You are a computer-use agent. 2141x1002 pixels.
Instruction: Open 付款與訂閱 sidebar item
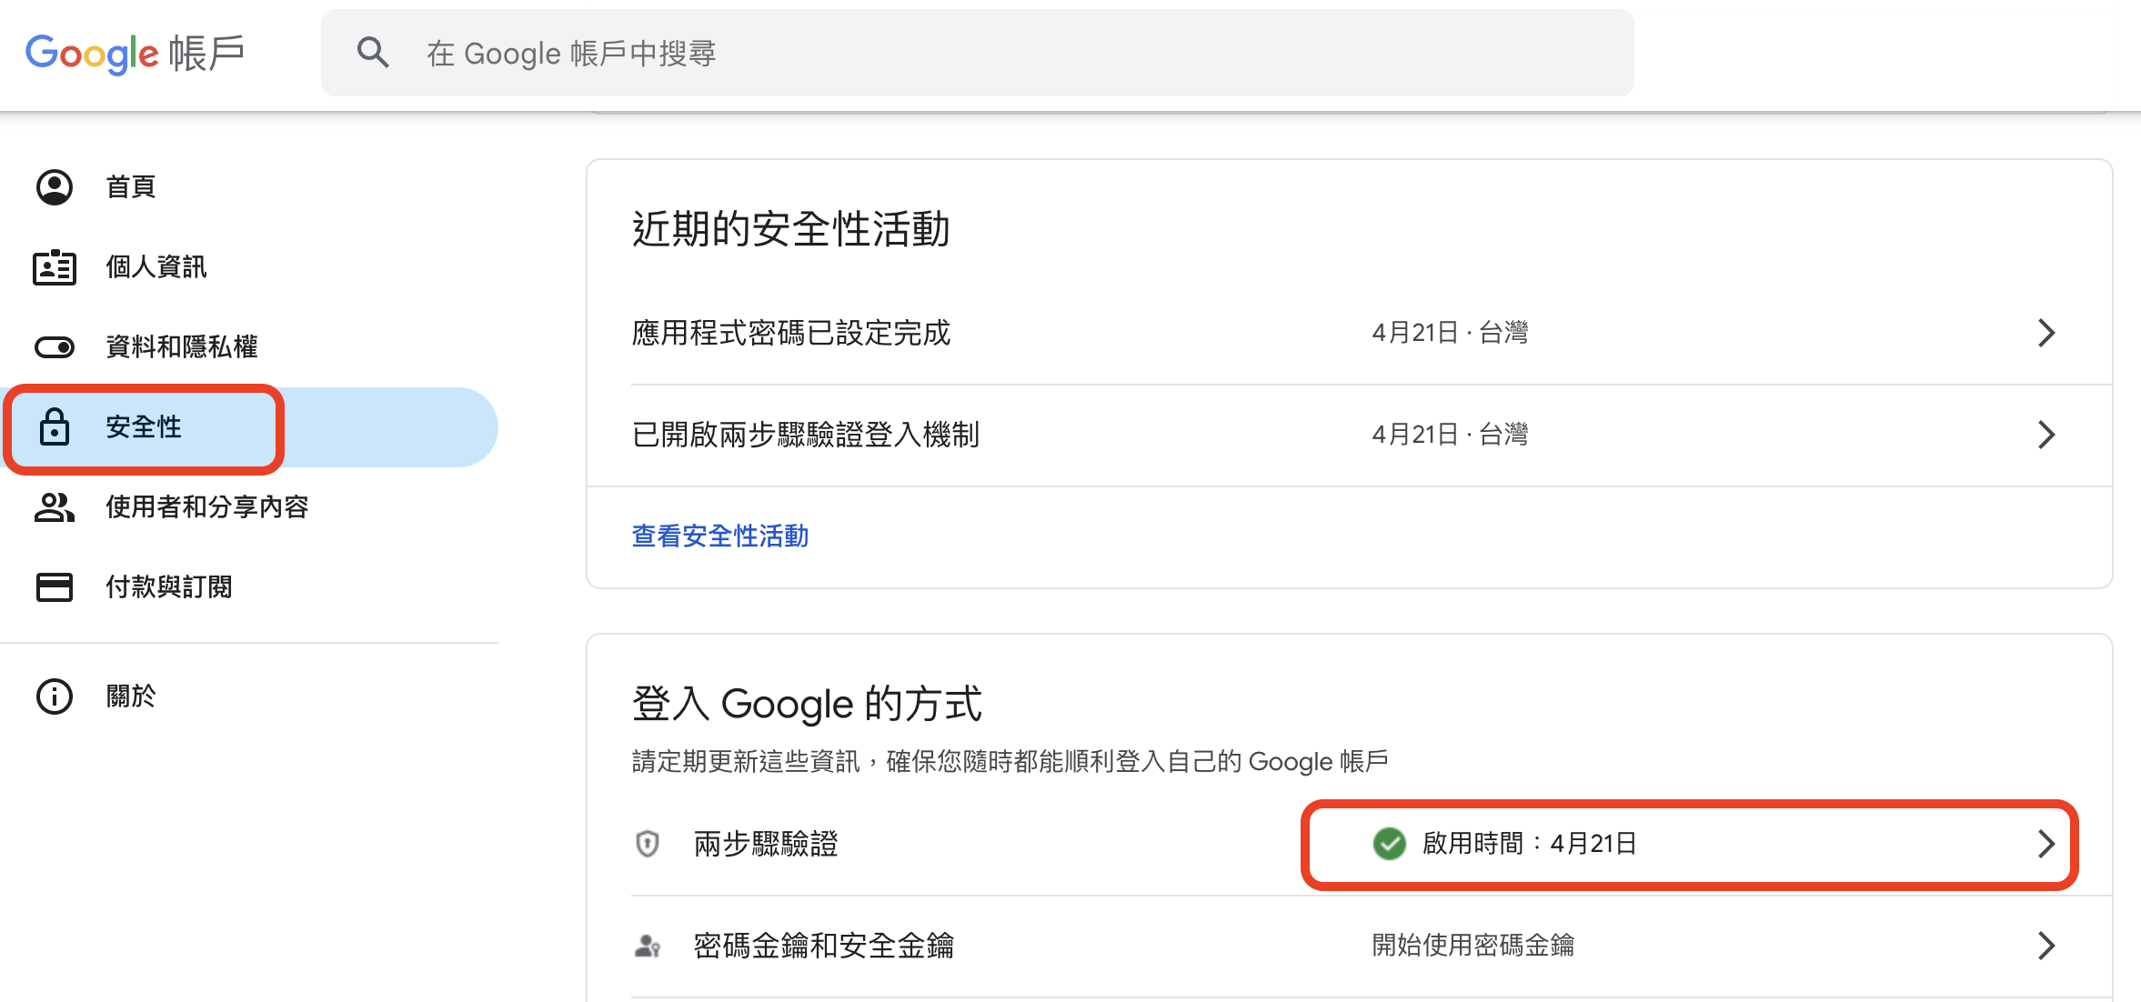coord(169,587)
